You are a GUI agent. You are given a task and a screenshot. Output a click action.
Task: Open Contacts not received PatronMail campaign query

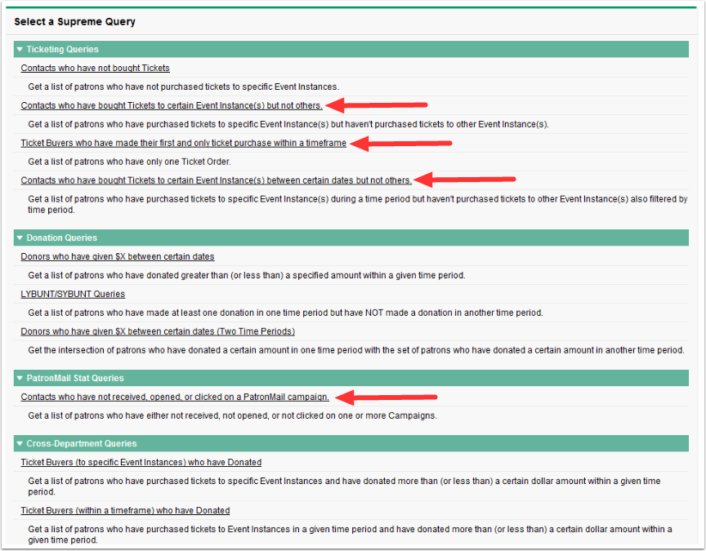175,397
